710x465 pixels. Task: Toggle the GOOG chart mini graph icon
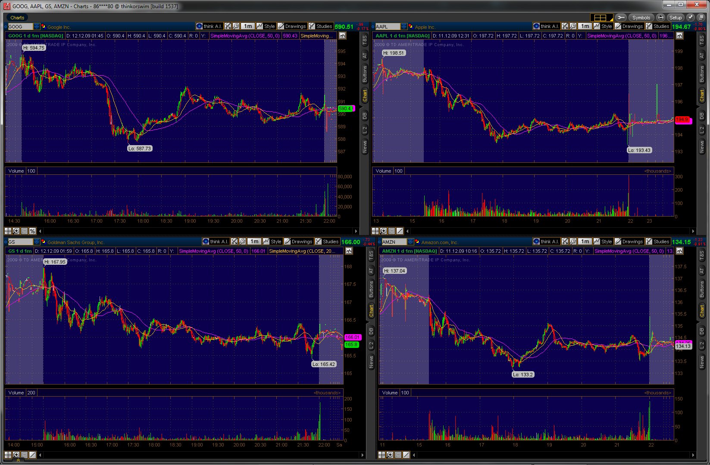pos(343,36)
